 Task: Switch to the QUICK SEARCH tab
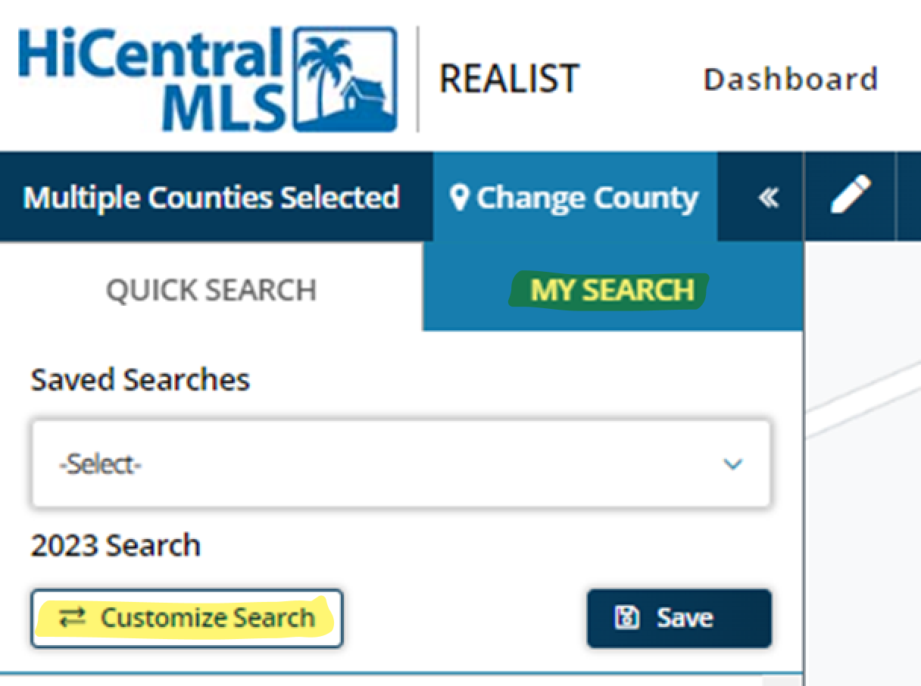click(x=212, y=290)
